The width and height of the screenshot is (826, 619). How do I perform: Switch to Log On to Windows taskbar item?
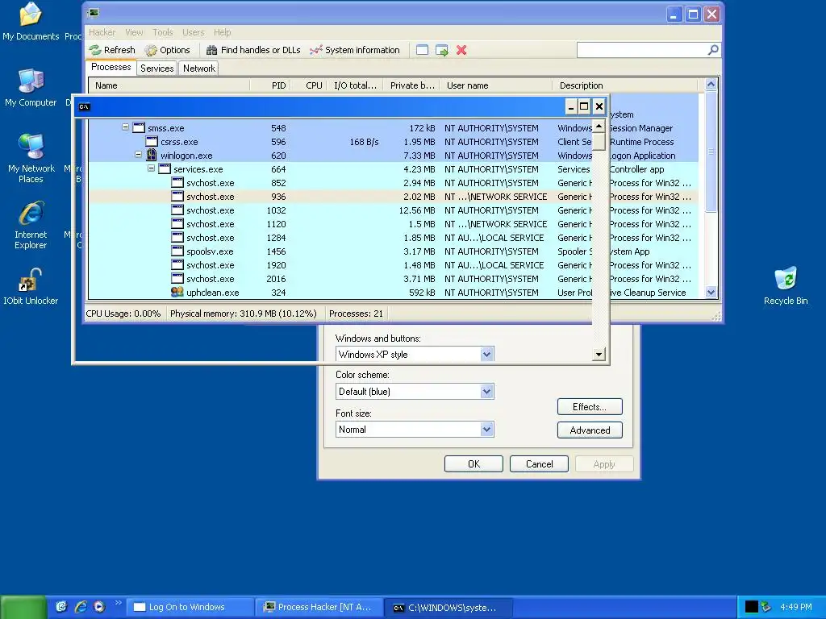(190, 607)
